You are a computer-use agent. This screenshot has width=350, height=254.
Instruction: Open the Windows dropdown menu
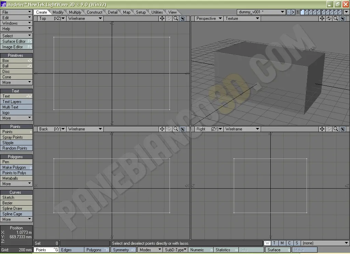[16, 23]
